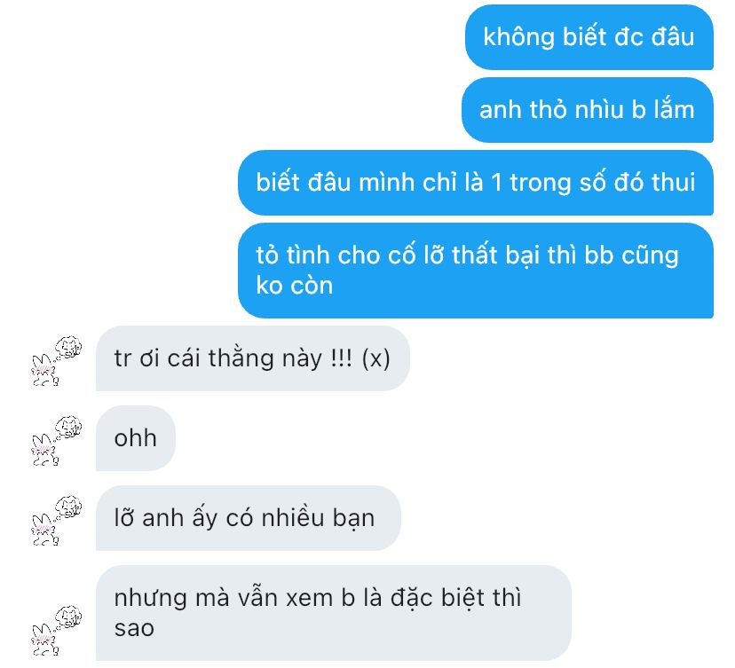Click the "biết đâu mình chỉ là 1" message
The image size is (735, 668).
[x=476, y=183]
